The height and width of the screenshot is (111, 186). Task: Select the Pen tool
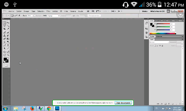point(5,45)
